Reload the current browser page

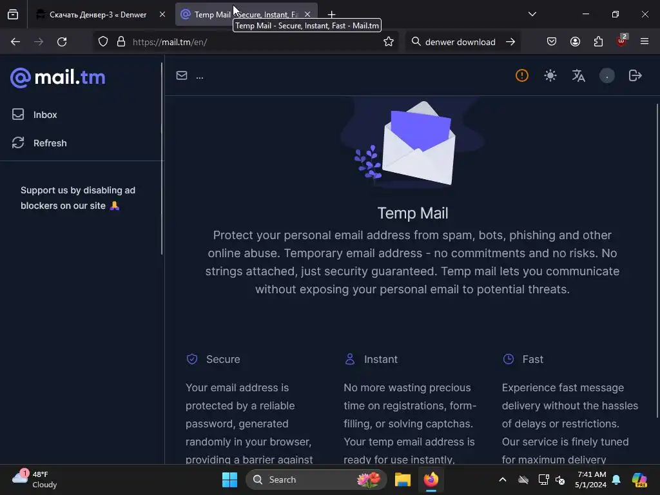tap(62, 42)
